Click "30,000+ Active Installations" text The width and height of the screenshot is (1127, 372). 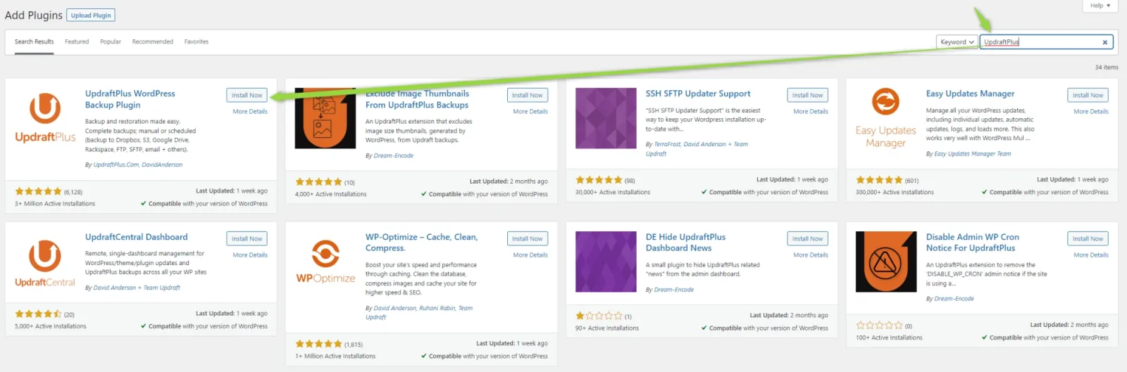click(x=613, y=192)
